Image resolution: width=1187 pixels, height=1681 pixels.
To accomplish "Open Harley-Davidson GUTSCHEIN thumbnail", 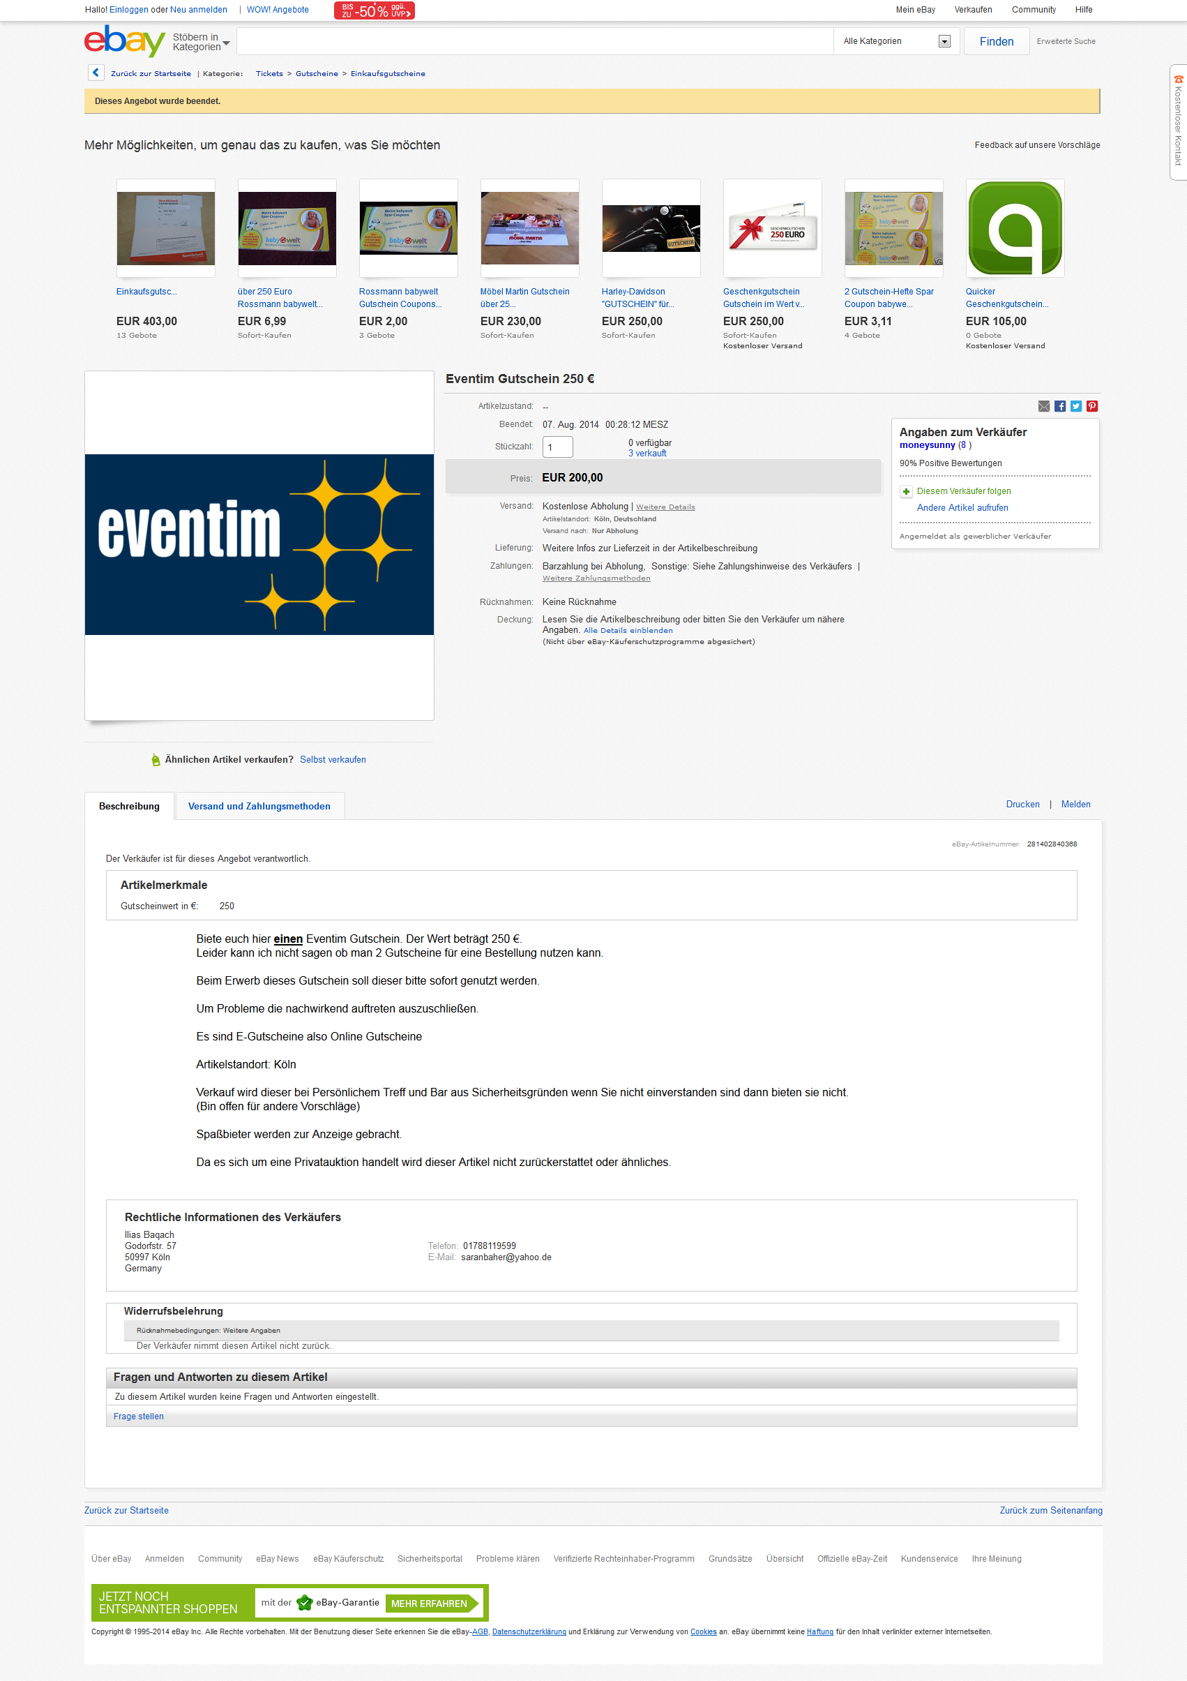I will 651,228.
